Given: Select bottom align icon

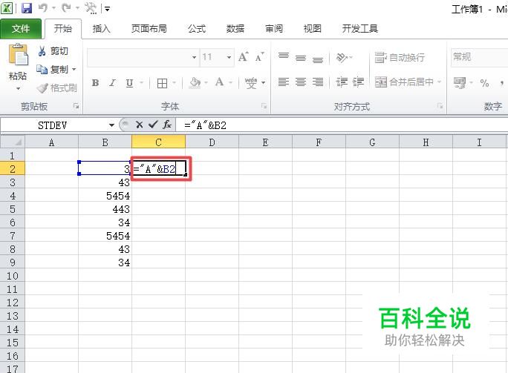Looking at the screenshot, I should coord(318,60).
